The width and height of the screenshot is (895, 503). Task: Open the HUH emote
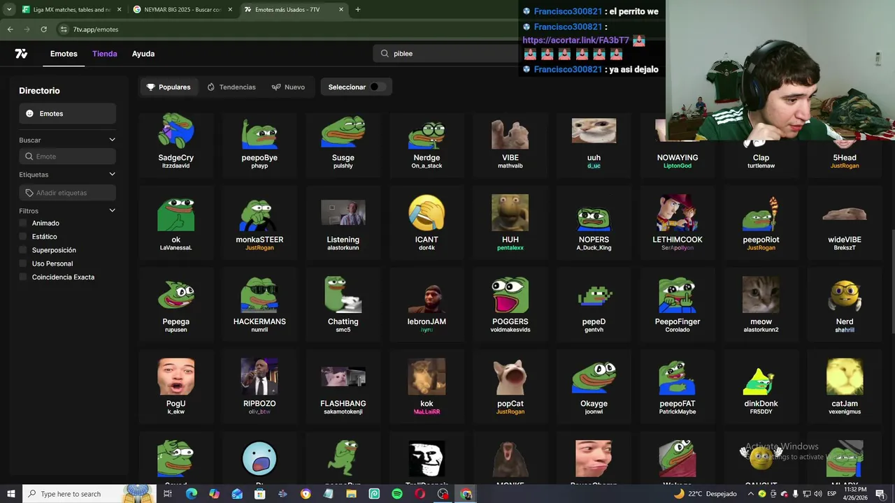click(x=510, y=224)
